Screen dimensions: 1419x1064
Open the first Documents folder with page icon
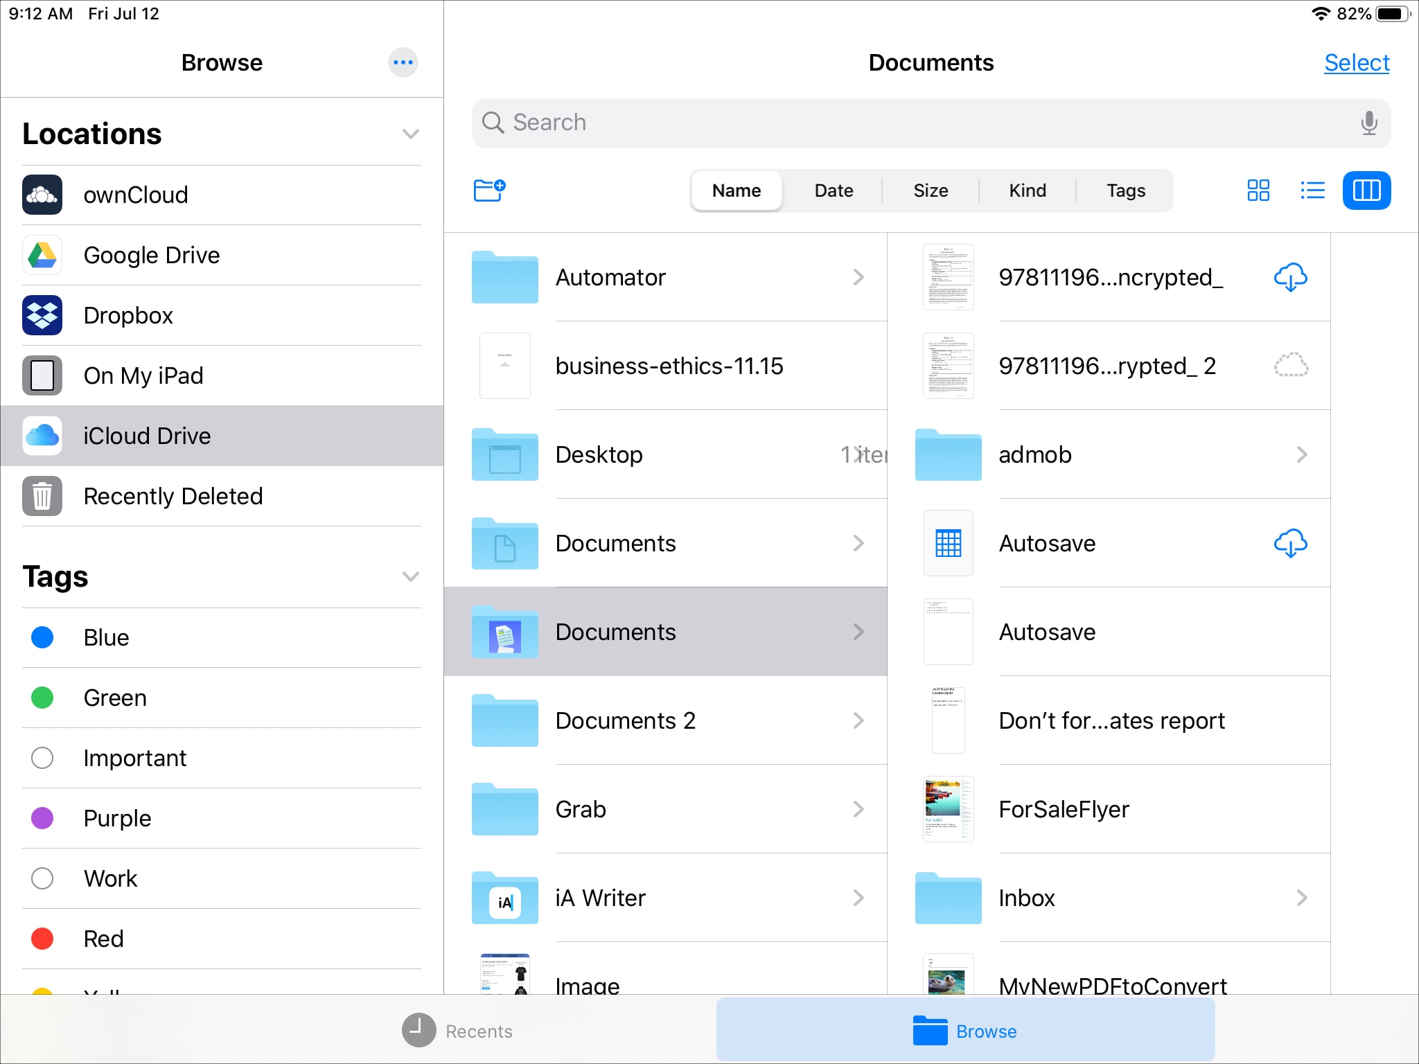point(665,543)
